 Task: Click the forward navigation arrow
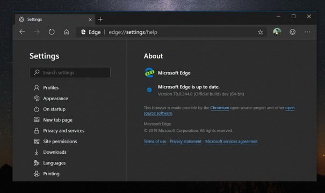pyautogui.click(x=37, y=32)
